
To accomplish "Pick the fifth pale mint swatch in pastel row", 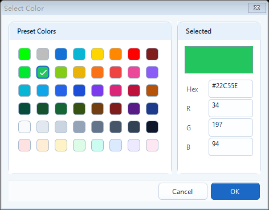I will (x=97, y=145).
